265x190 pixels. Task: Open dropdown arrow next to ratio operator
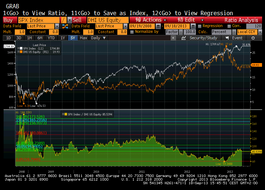pyautogui.click(x=69, y=20)
